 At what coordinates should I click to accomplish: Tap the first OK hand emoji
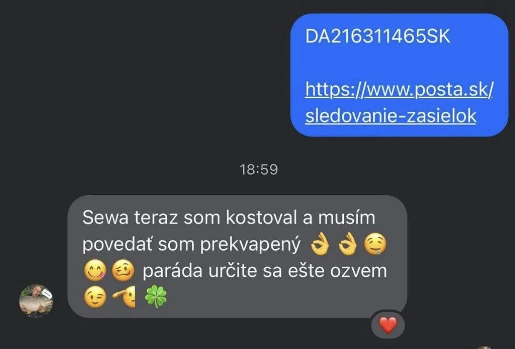[320, 244]
